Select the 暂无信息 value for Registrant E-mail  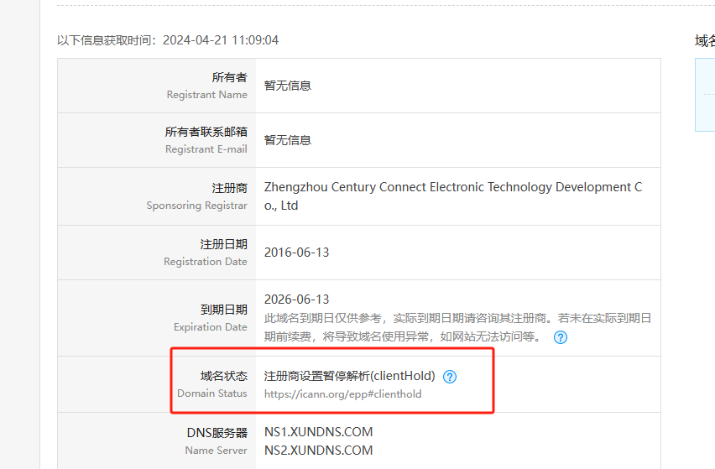click(288, 140)
